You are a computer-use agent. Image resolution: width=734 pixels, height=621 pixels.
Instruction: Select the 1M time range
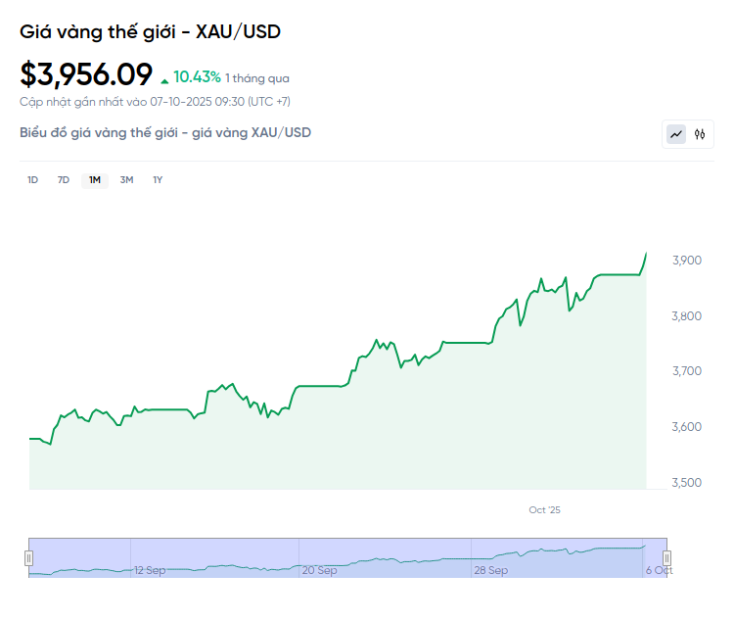95,180
